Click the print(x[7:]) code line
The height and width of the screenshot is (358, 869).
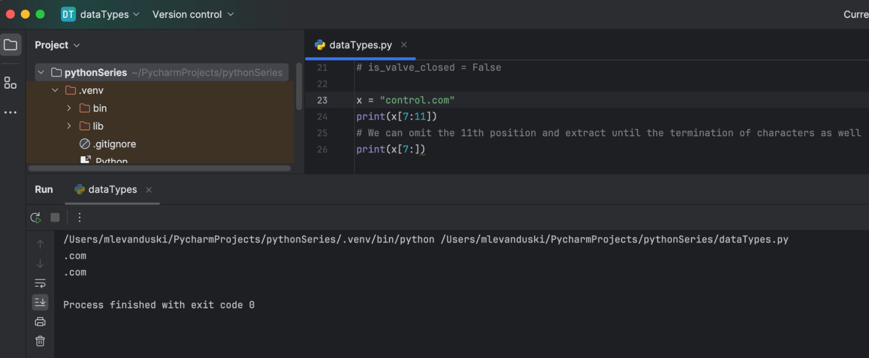point(390,149)
